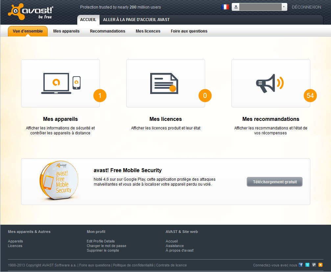The height and width of the screenshot is (272, 331).
Task: Click the blurred account name field
Action: [260, 7]
